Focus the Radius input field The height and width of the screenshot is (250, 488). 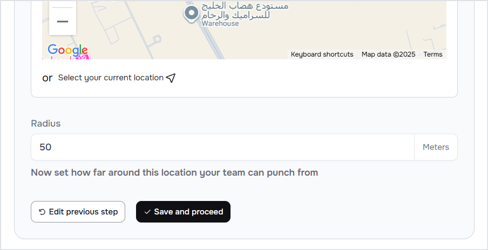pyautogui.click(x=222, y=147)
